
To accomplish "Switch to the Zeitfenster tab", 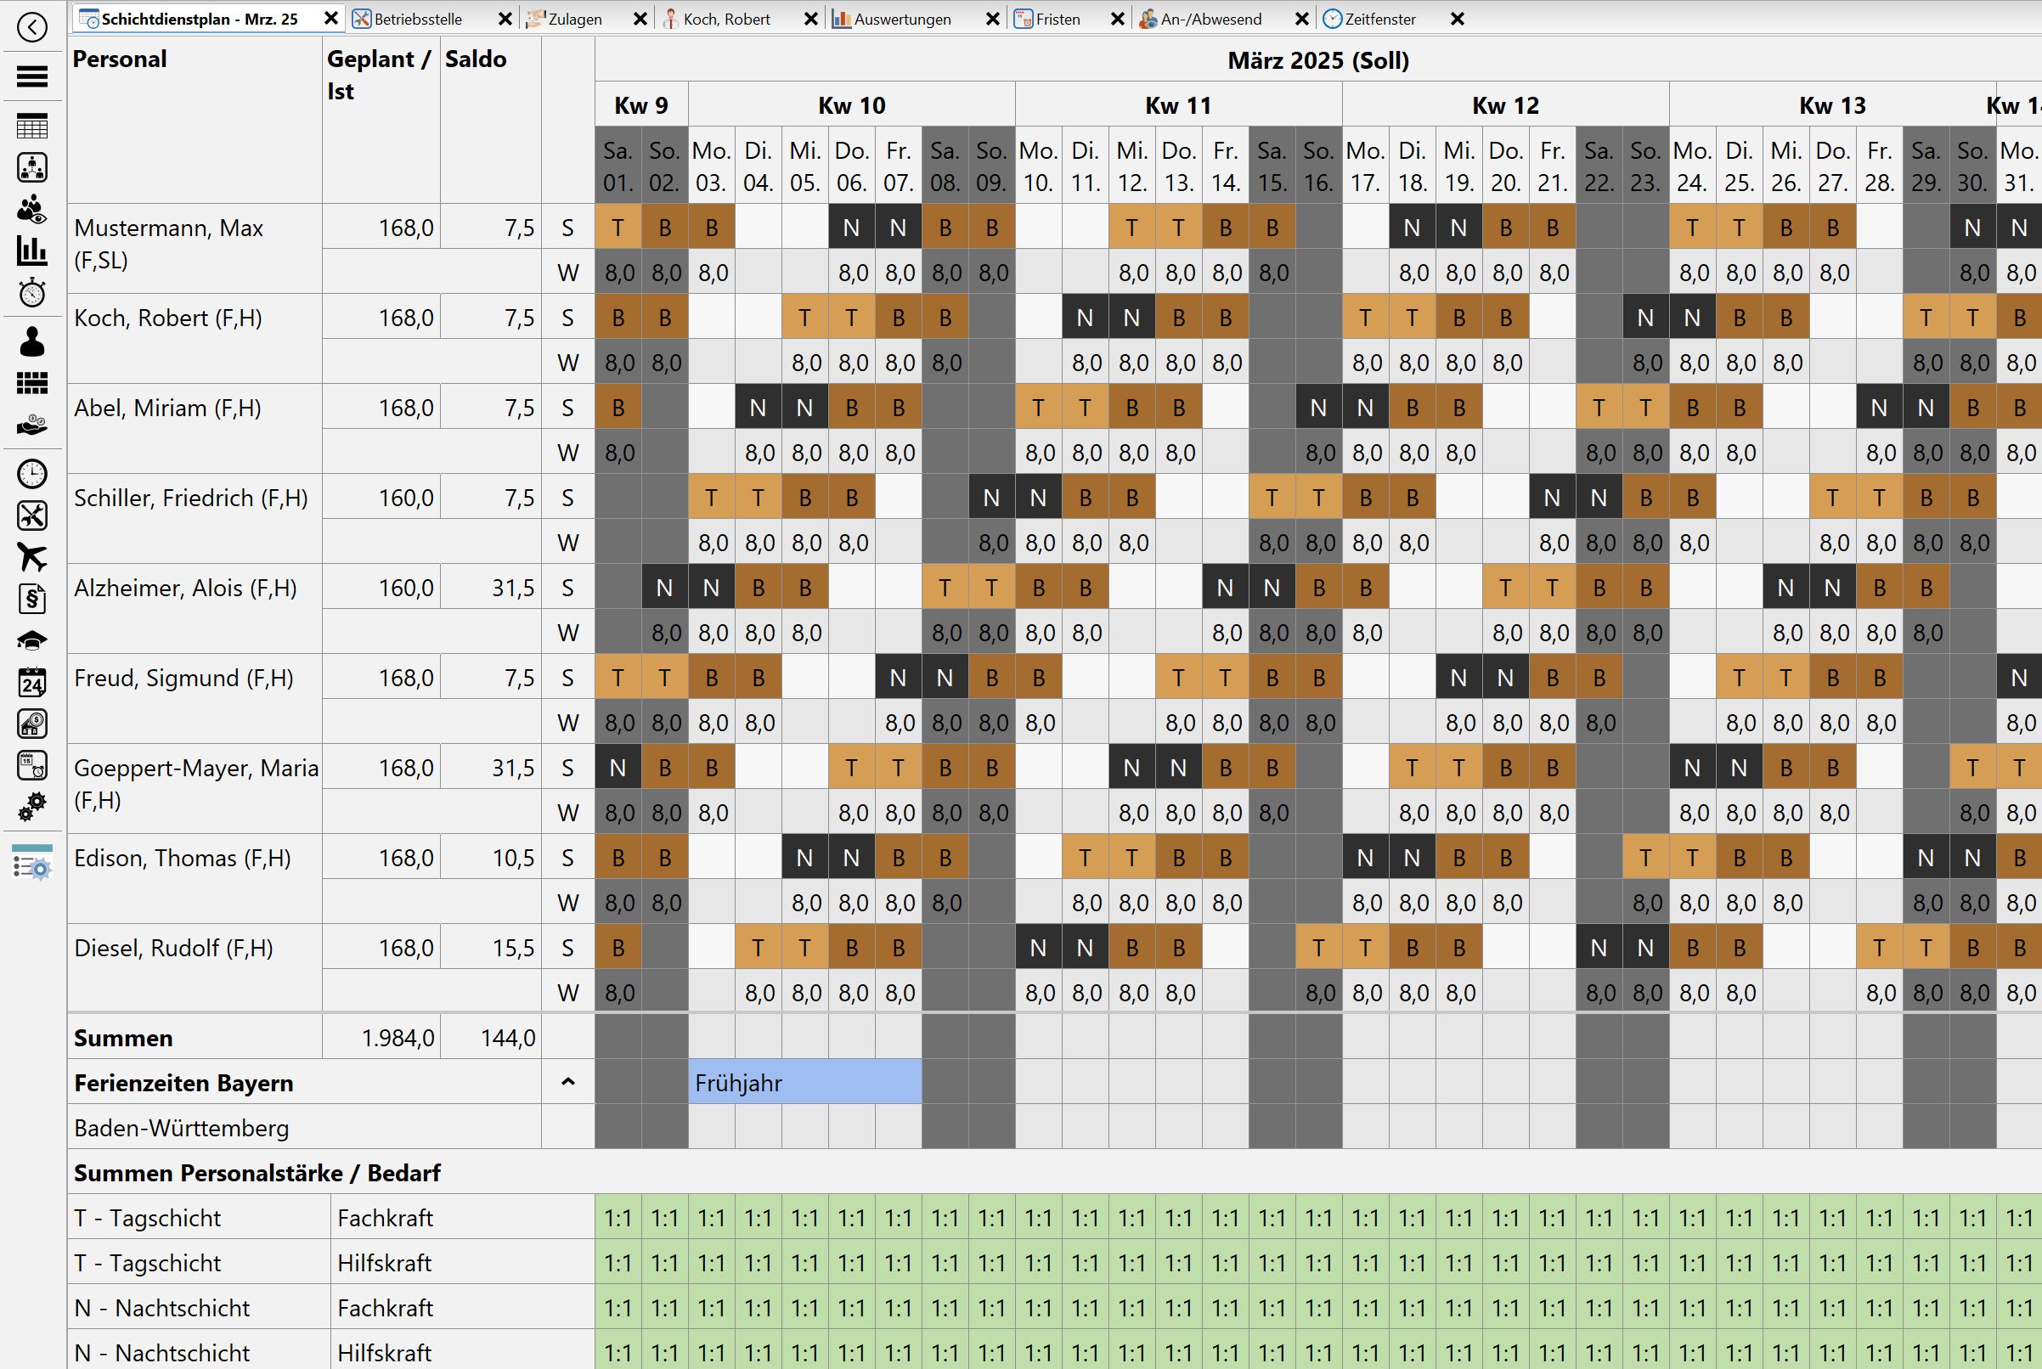I will 1379,20.
